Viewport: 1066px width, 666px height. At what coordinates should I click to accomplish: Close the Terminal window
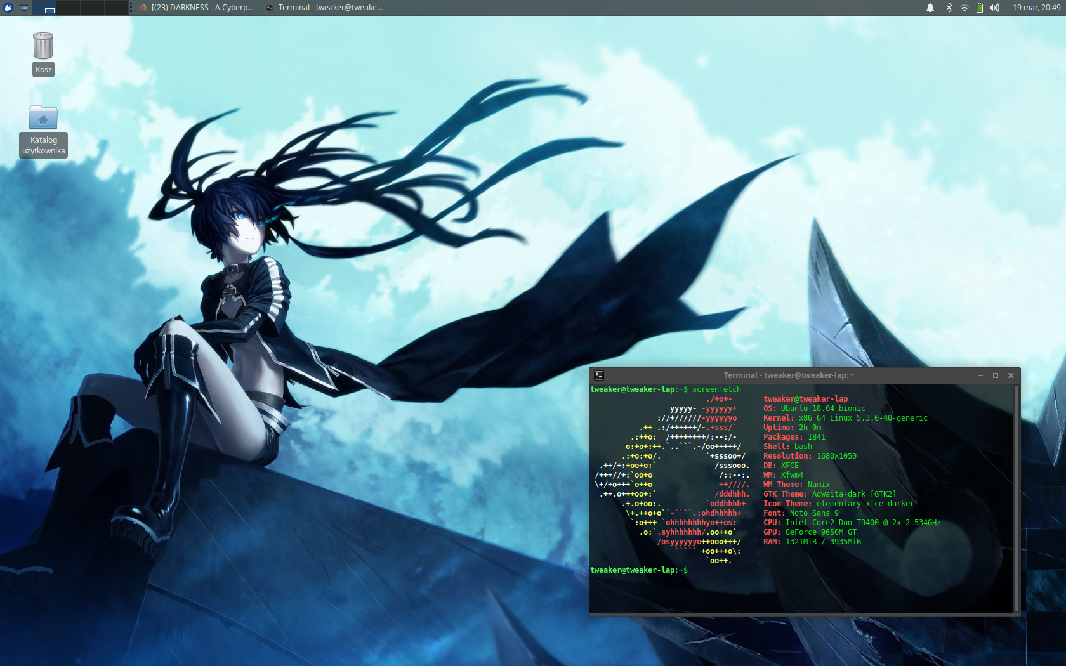(1011, 375)
